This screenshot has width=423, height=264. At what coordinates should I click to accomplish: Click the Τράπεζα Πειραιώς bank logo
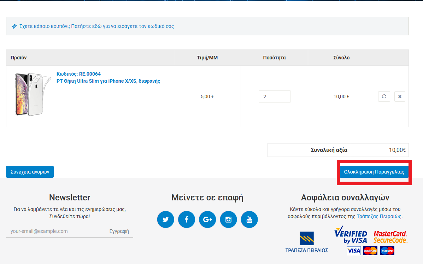[x=307, y=242]
